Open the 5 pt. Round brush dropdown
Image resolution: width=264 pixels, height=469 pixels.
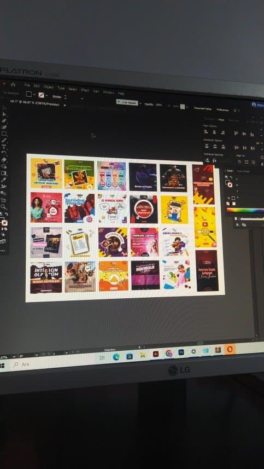(x=140, y=103)
